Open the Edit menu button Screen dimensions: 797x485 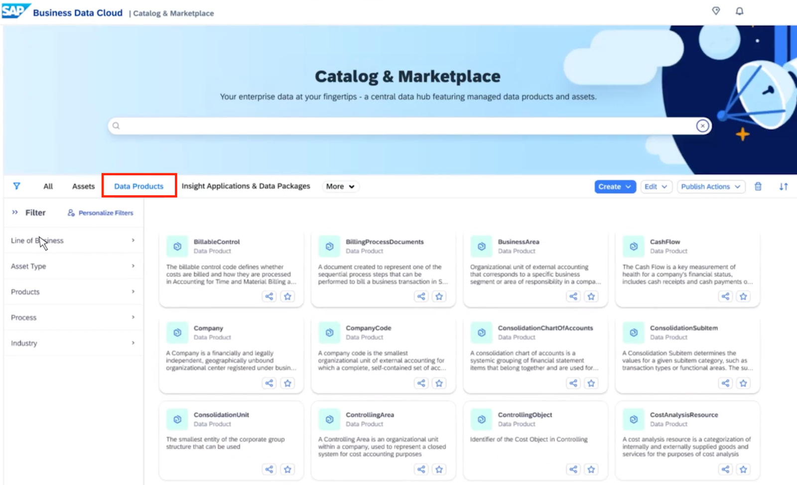656,186
